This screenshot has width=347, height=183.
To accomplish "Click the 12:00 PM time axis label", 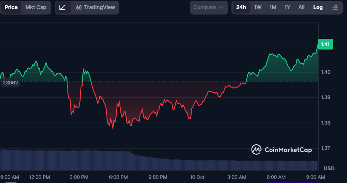I will click(x=39, y=177).
